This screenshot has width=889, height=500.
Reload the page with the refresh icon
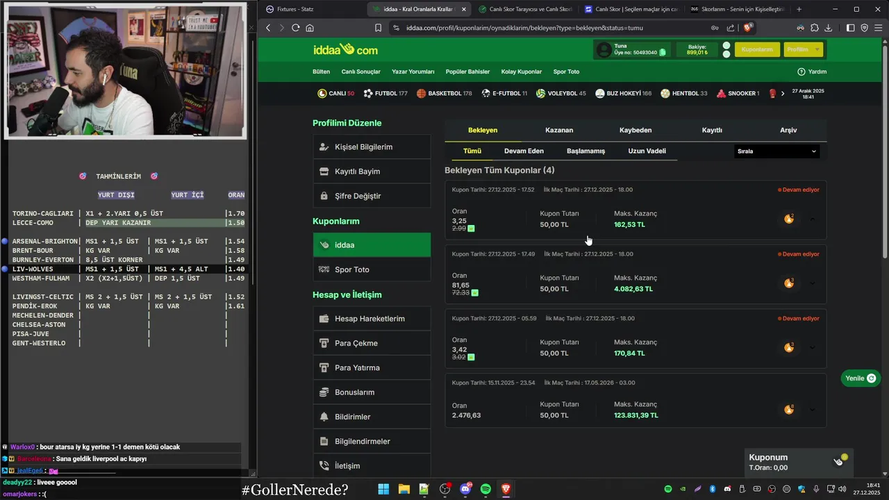pyautogui.click(x=295, y=28)
